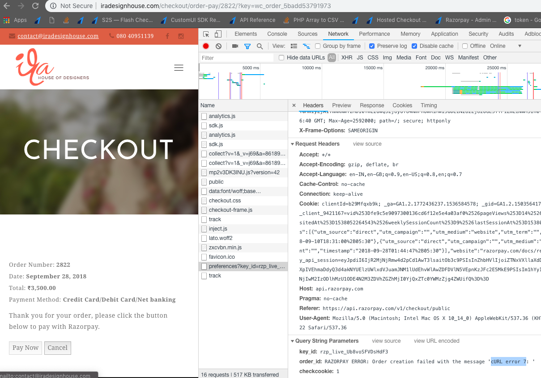Open the Console panel
This screenshot has height=378, width=541.
277,34
